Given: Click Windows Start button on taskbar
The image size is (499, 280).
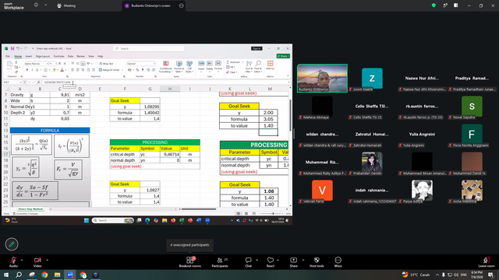Looking at the screenshot, I should [x=6, y=275].
